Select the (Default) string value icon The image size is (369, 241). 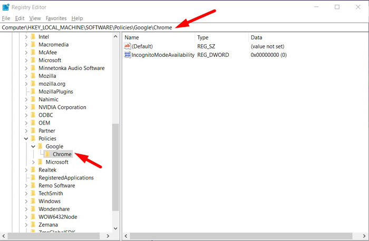click(x=128, y=46)
